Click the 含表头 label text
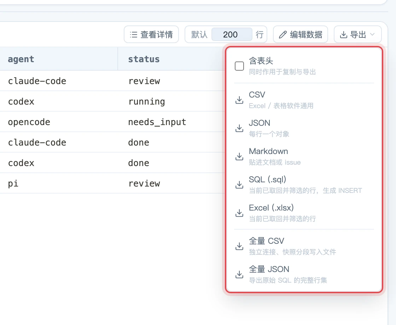This screenshot has width=396, height=325. pos(261,61)
